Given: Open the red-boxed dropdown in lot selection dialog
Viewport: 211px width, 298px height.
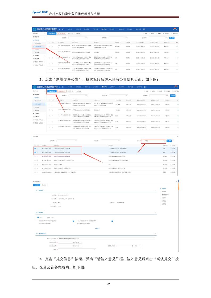Looking at the screenshot, I should point(153,141).
